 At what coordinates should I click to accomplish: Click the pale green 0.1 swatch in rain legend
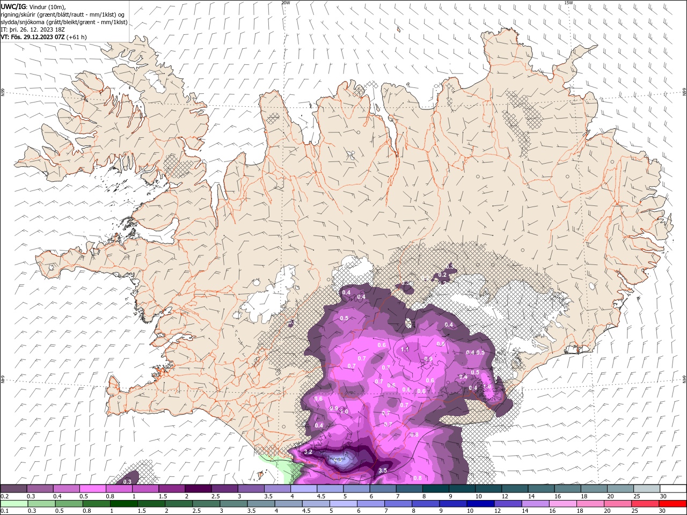tap(14, 504)
